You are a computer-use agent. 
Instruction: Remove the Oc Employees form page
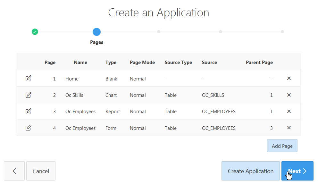pos(289,128)
